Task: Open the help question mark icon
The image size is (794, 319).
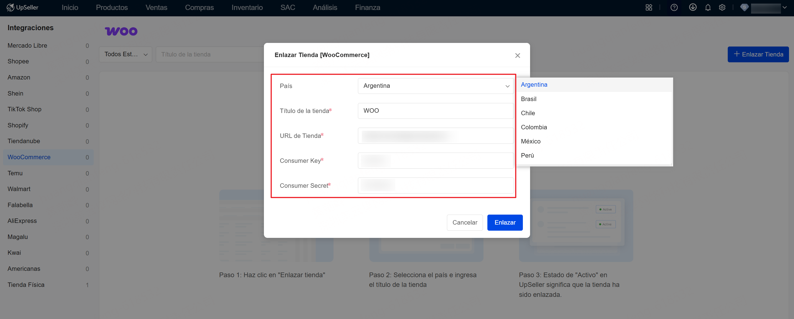Action: point(674,7)
